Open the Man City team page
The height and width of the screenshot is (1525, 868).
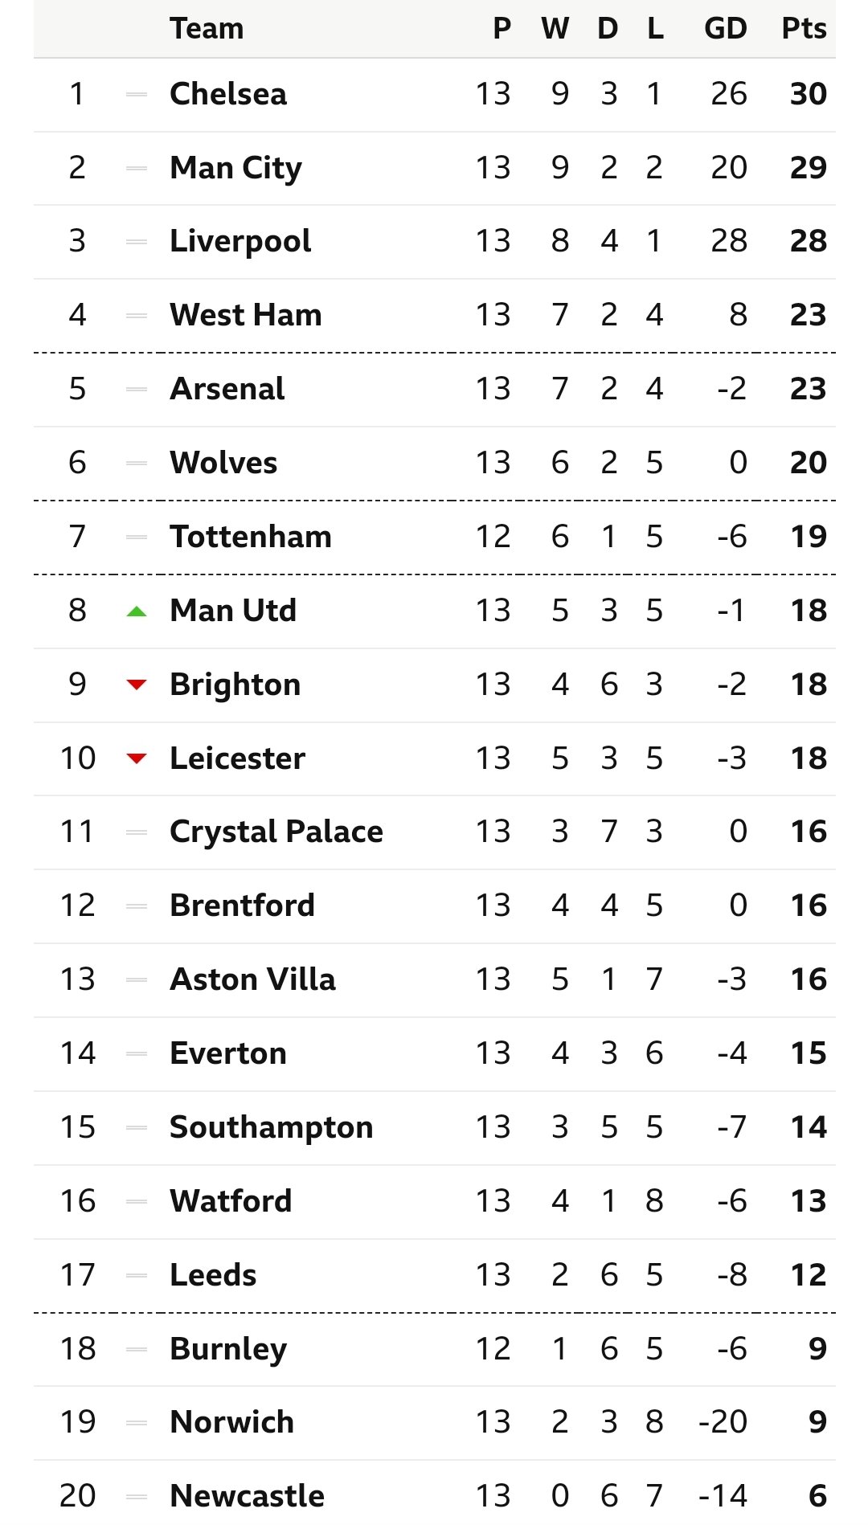[236, 169]
